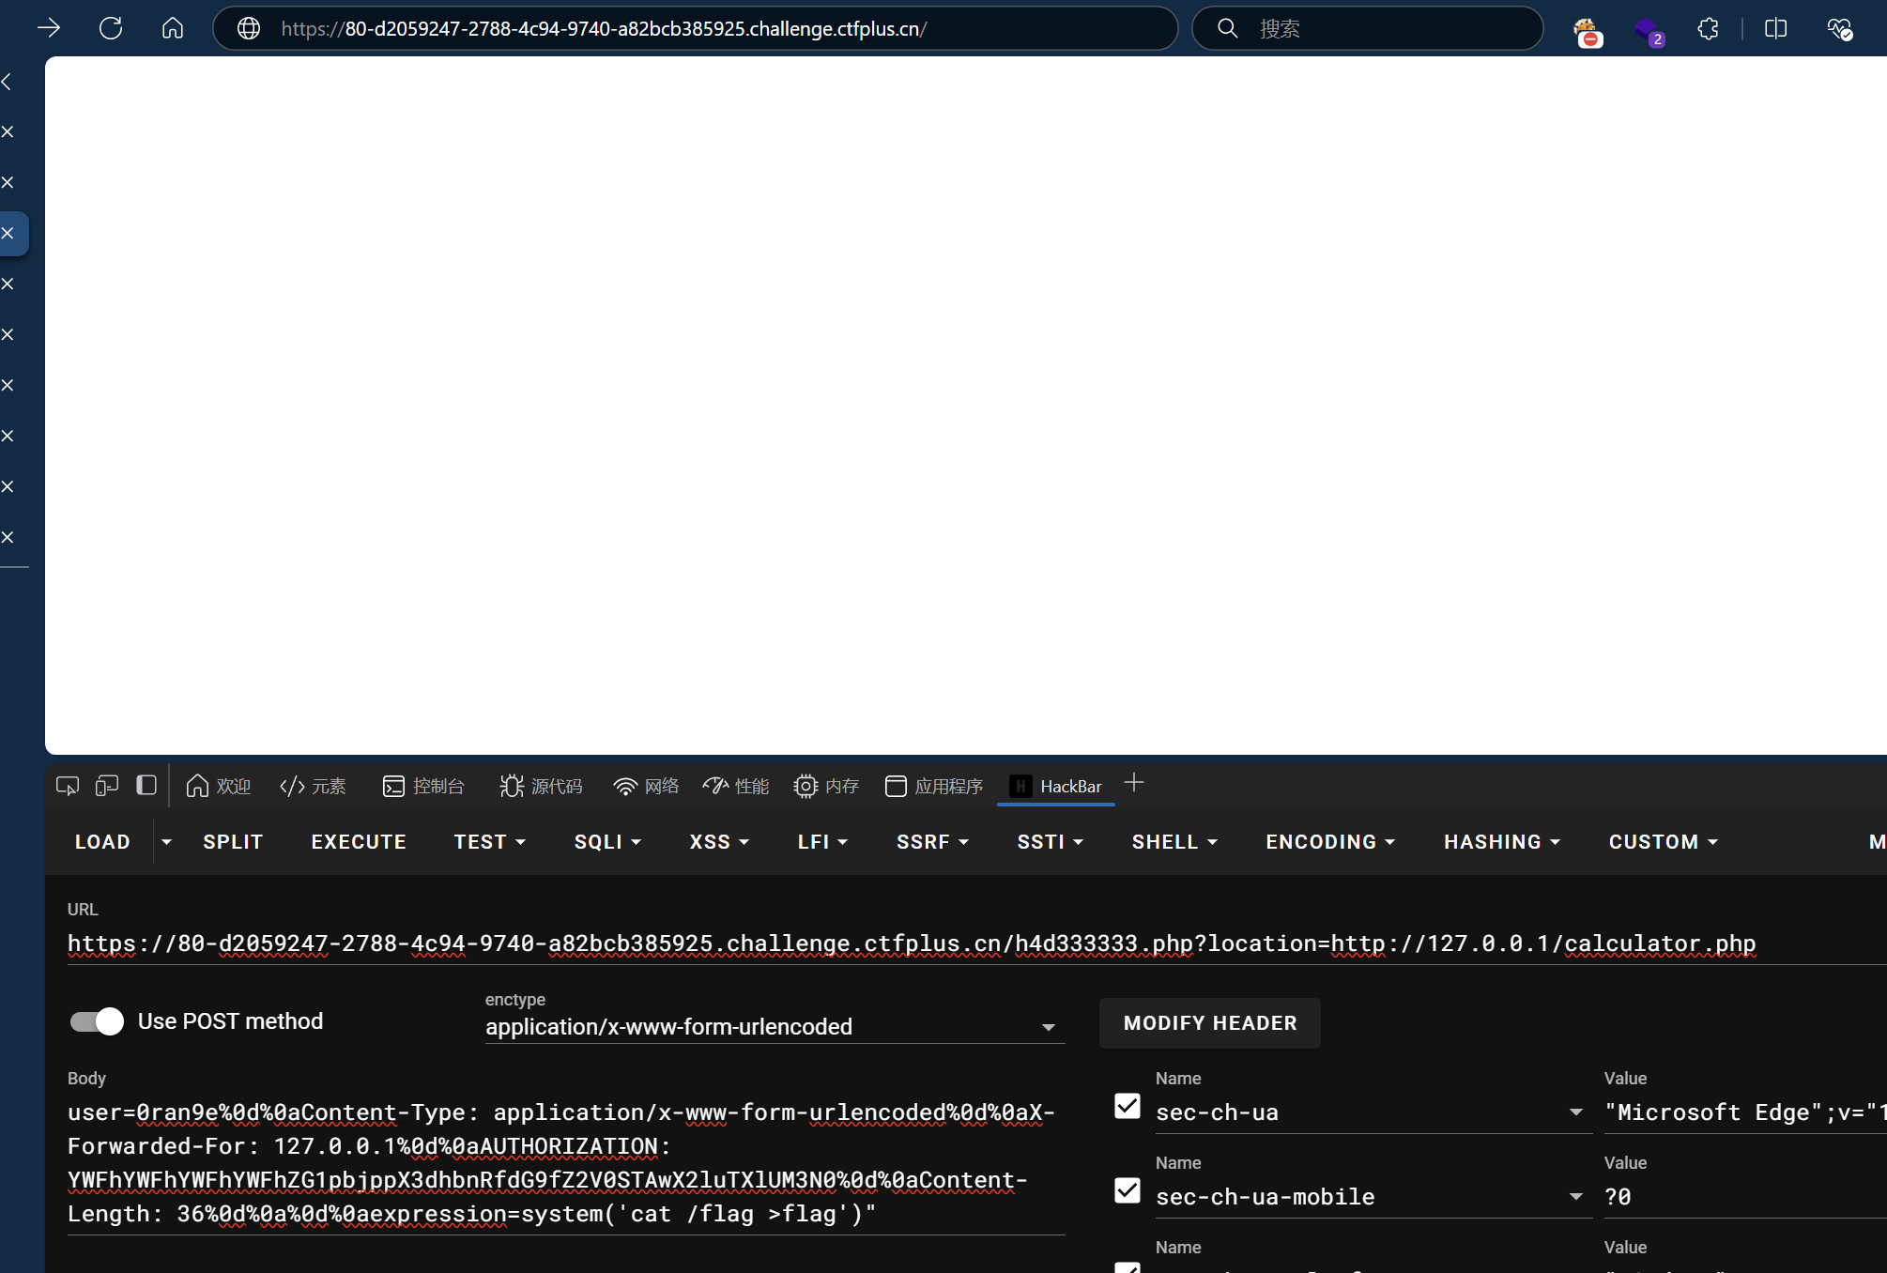Open the 欢迎 welcome tab
Viewport: 1887px width, 1273px height.
(219, 786)
